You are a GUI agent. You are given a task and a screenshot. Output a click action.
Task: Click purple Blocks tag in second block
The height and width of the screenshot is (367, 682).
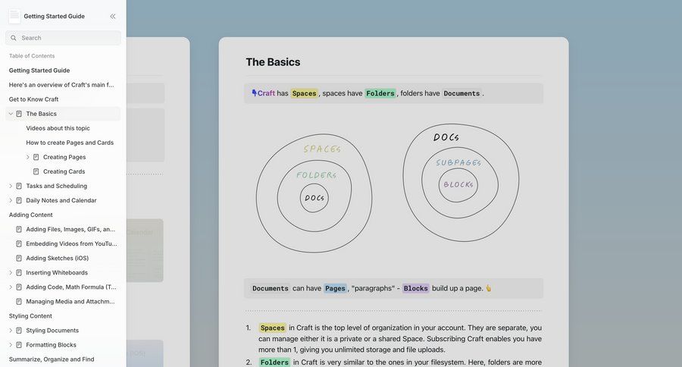415,288
